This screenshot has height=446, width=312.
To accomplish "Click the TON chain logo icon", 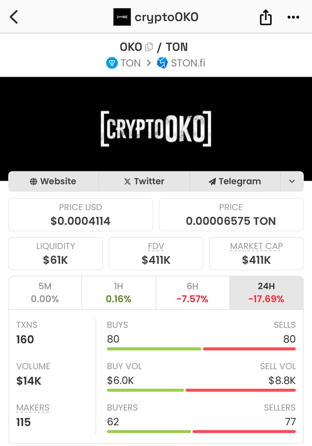I will 112,63.
